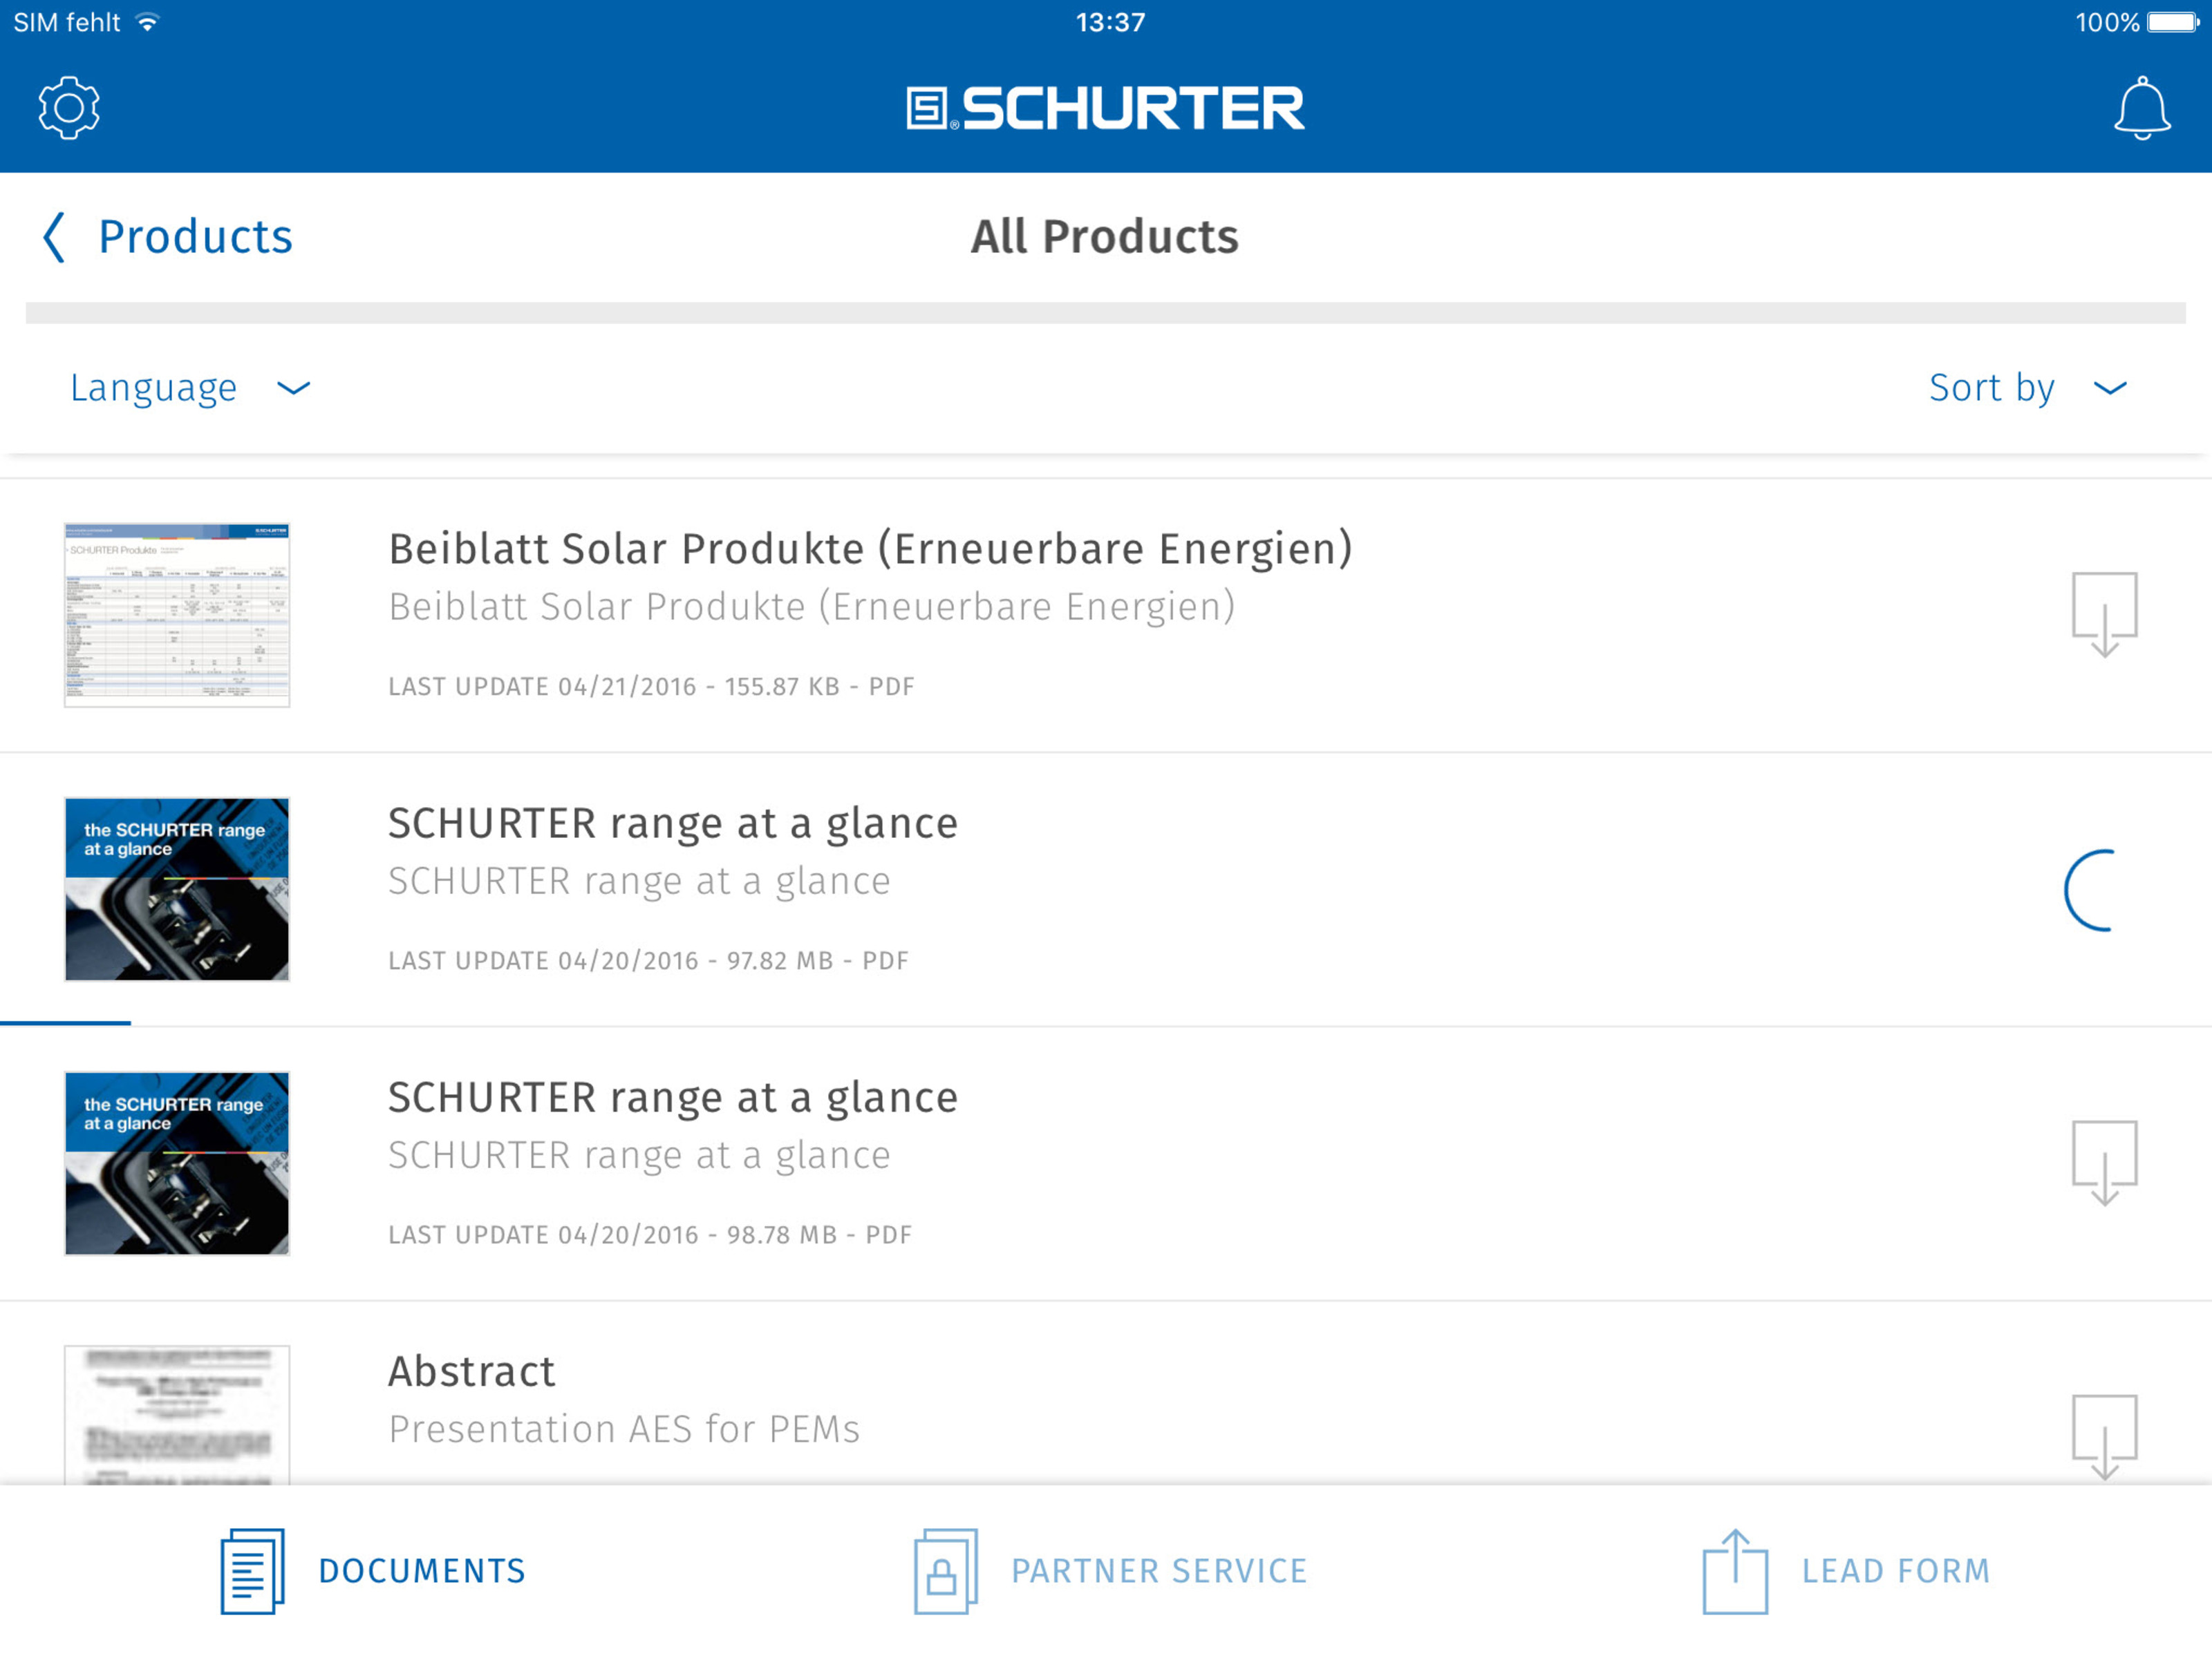Image resolution: width=2212 pixels, height=1658 pixels.
Task: Go back to Products
Action: 167,237
